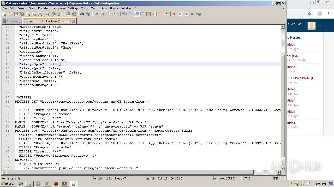
Task: Paste clipboard with the Paste toolbar icon
Action: 60,14
